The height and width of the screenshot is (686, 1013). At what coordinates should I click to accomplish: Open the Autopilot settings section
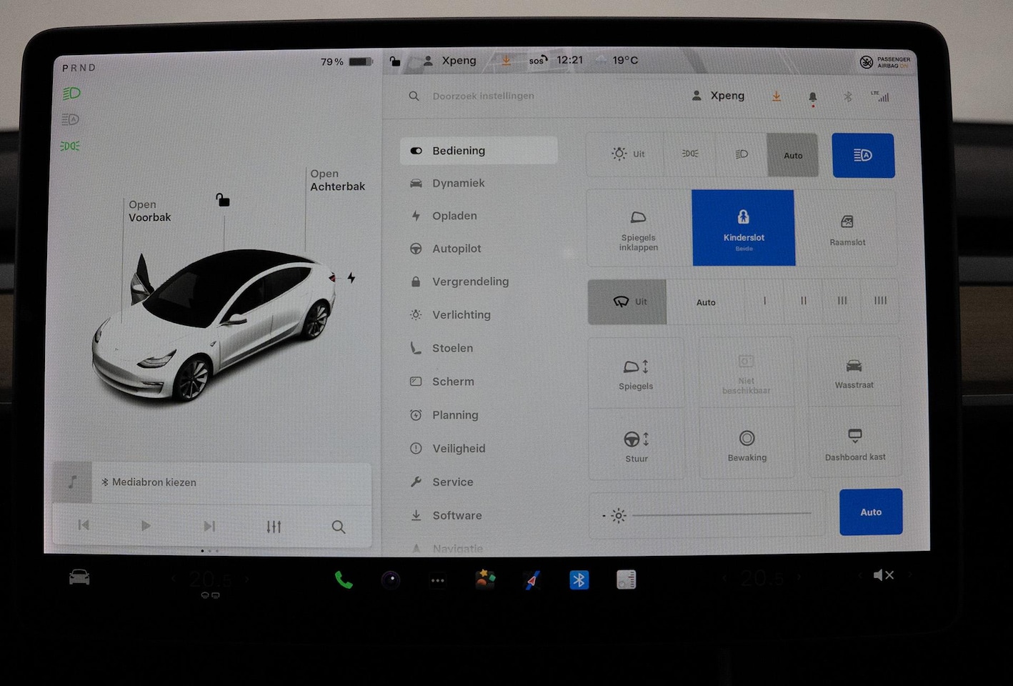[x=456, y=249]
